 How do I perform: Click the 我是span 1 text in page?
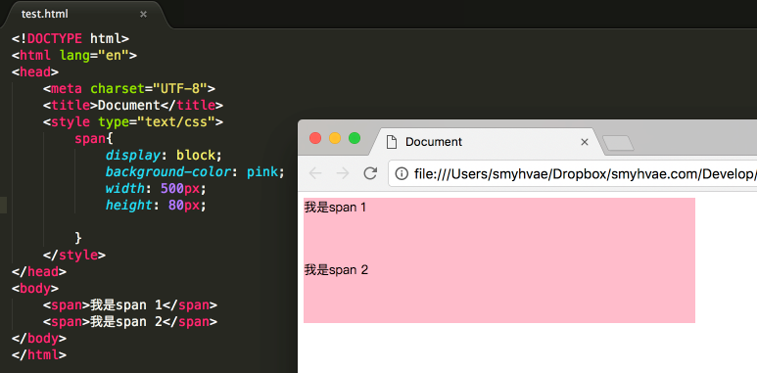click(x=335, y=208)
